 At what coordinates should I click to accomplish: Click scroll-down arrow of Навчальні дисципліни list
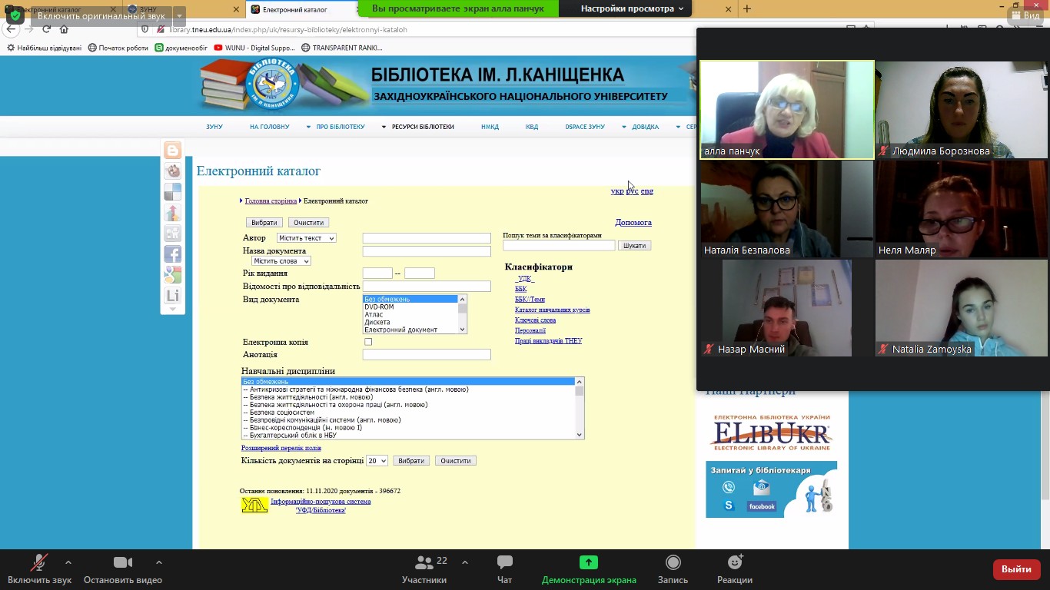coord(580,435)
